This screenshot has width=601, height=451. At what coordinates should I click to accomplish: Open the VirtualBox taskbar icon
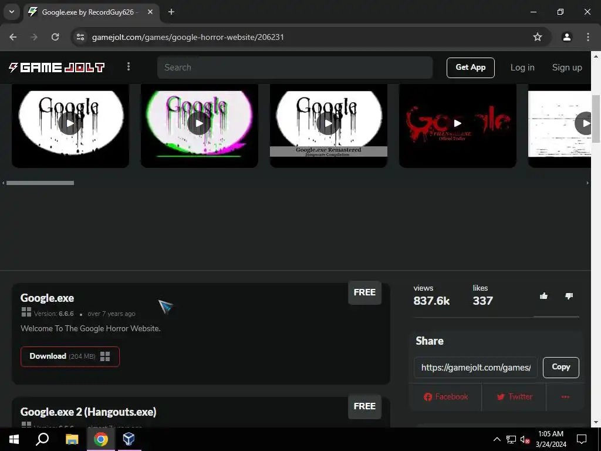(x=129, y=439)
